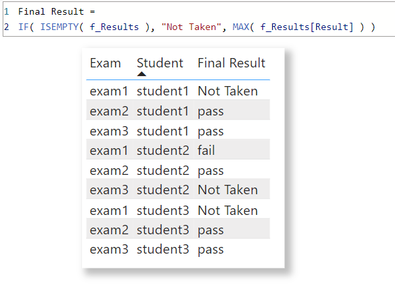Click student3 cell in exam2 row
The width and height of the screenshot is (395, 291).
pos(163,230)
